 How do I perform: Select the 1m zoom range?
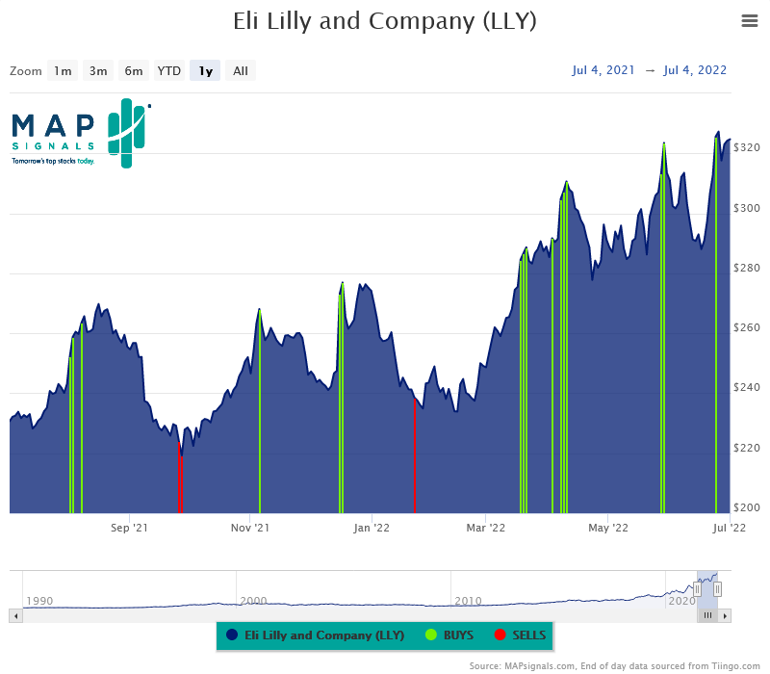63,70
